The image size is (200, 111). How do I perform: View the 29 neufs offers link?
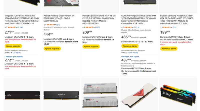click(17, 53)
